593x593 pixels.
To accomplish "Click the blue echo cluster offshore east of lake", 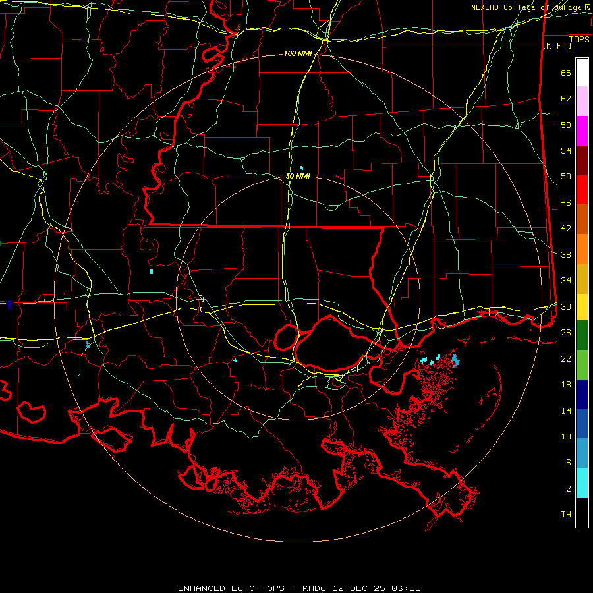I will (455, 361).
